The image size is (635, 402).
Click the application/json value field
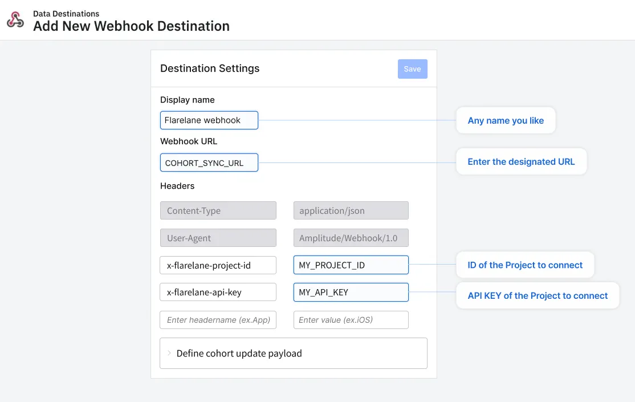[x=351, y=211]
